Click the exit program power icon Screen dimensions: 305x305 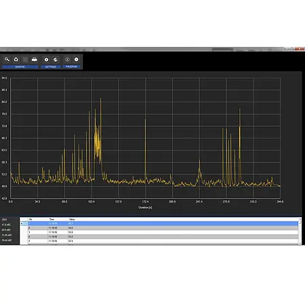77,60
